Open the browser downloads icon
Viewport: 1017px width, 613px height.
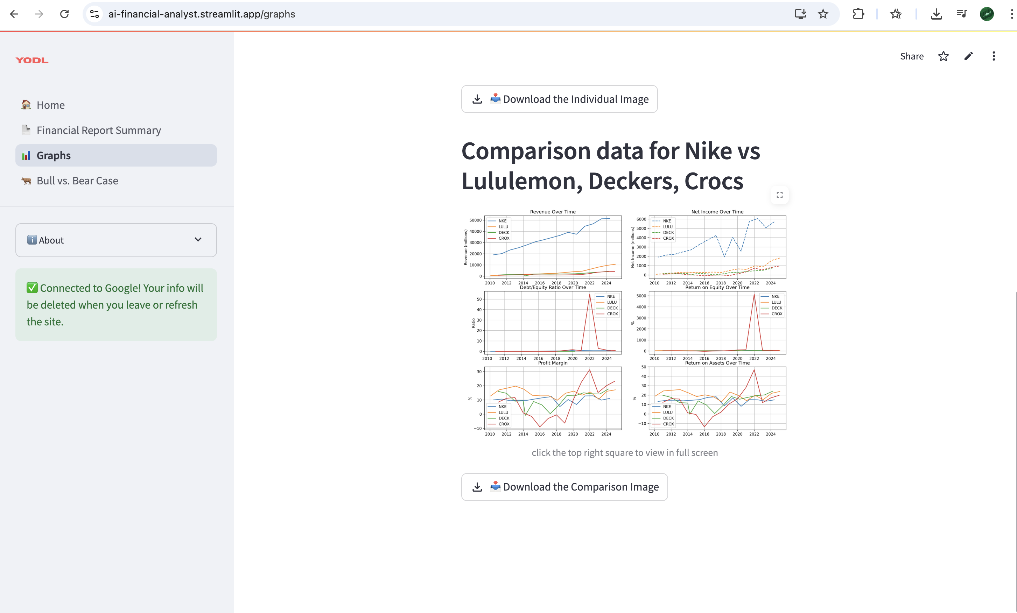(x=936, y=14)
